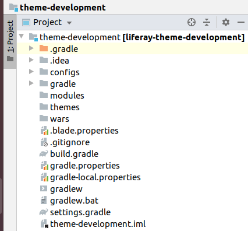Click the gradle-local.properties file icon
Viewport: 248px width, 231px height.
[44, 177]
